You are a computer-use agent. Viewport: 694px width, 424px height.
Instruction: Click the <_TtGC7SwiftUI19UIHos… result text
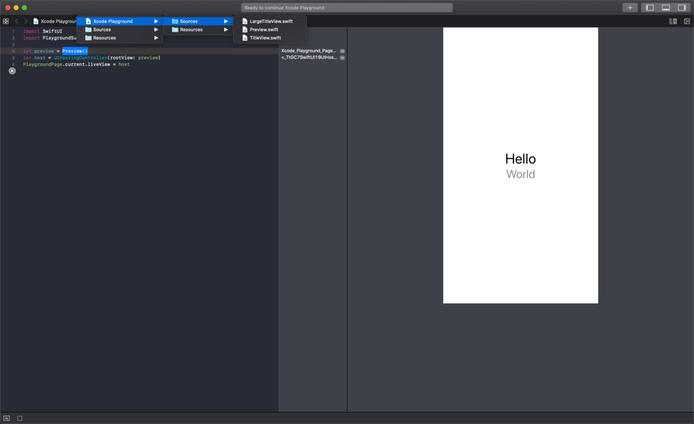coord(309,58)
